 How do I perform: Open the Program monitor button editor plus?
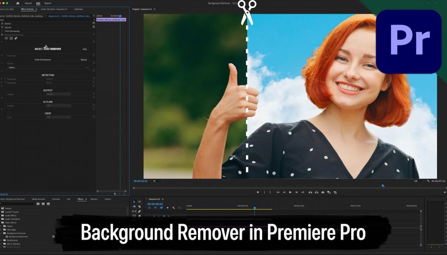(x=445, y=192)
